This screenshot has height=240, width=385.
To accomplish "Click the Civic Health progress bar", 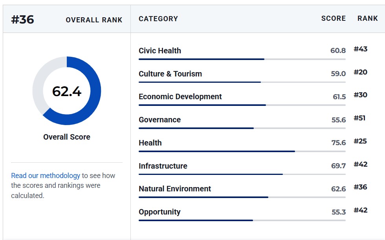I will tap(242, 59).
